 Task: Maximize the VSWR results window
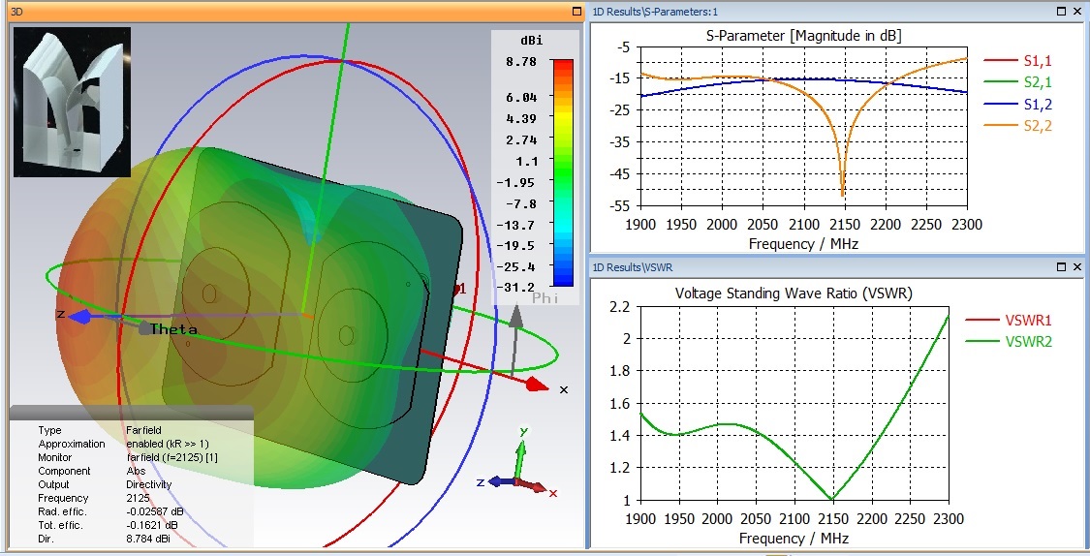tap(1062, 265)
